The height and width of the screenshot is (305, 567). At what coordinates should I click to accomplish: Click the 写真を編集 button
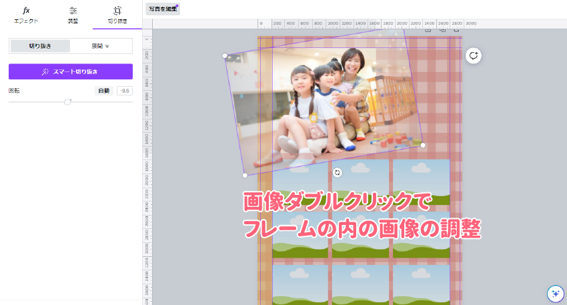163,9
